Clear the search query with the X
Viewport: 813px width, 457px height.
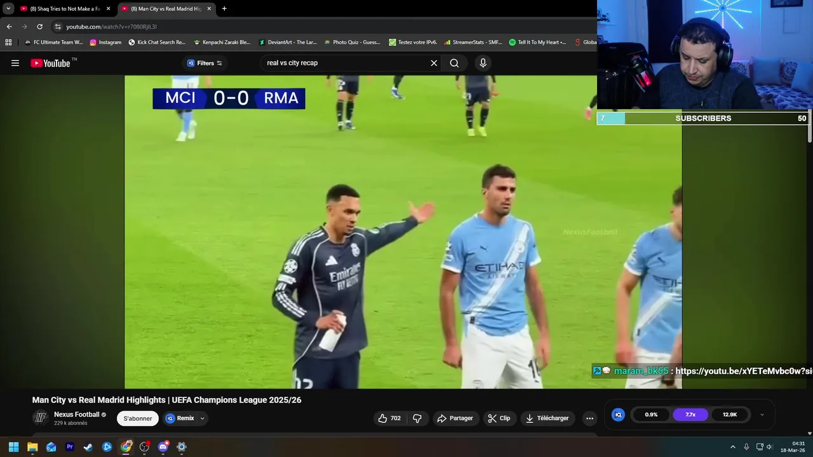point(434,63)
